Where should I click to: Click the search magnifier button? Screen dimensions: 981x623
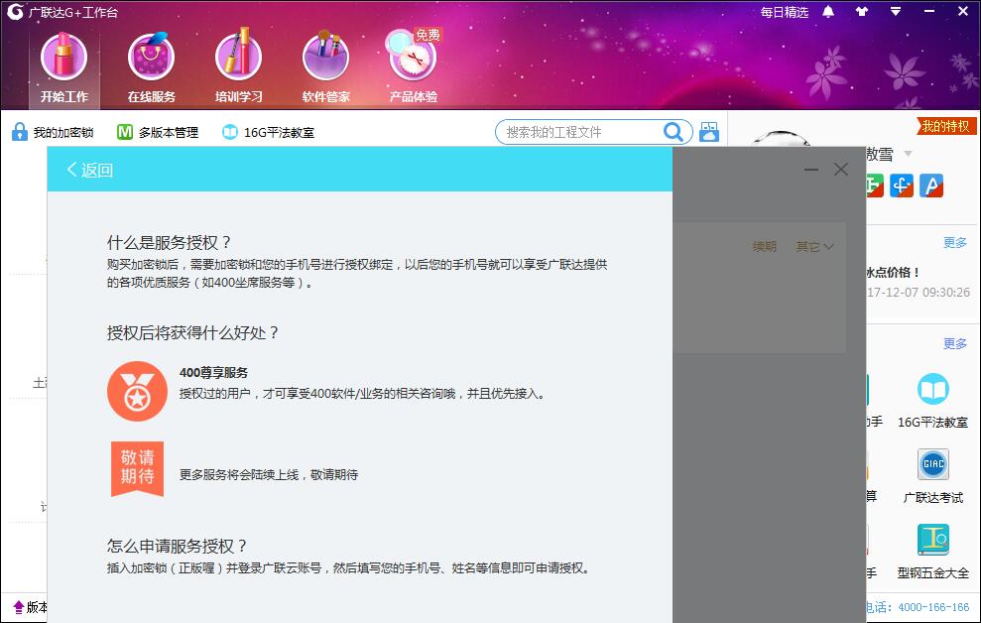pyautogui.click(x=674, y=132)
